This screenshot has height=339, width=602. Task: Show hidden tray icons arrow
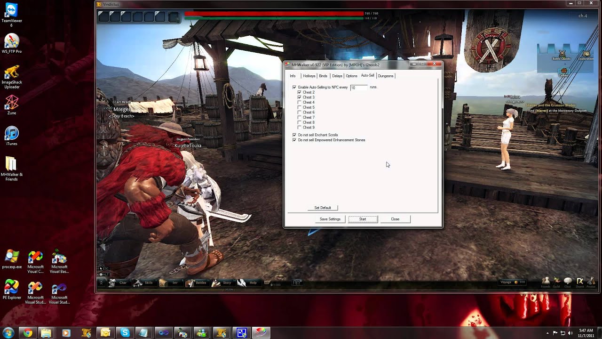[x=548, y=333]
